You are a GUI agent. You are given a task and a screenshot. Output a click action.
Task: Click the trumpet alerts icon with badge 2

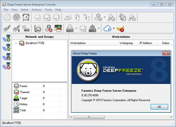(120, 29)
